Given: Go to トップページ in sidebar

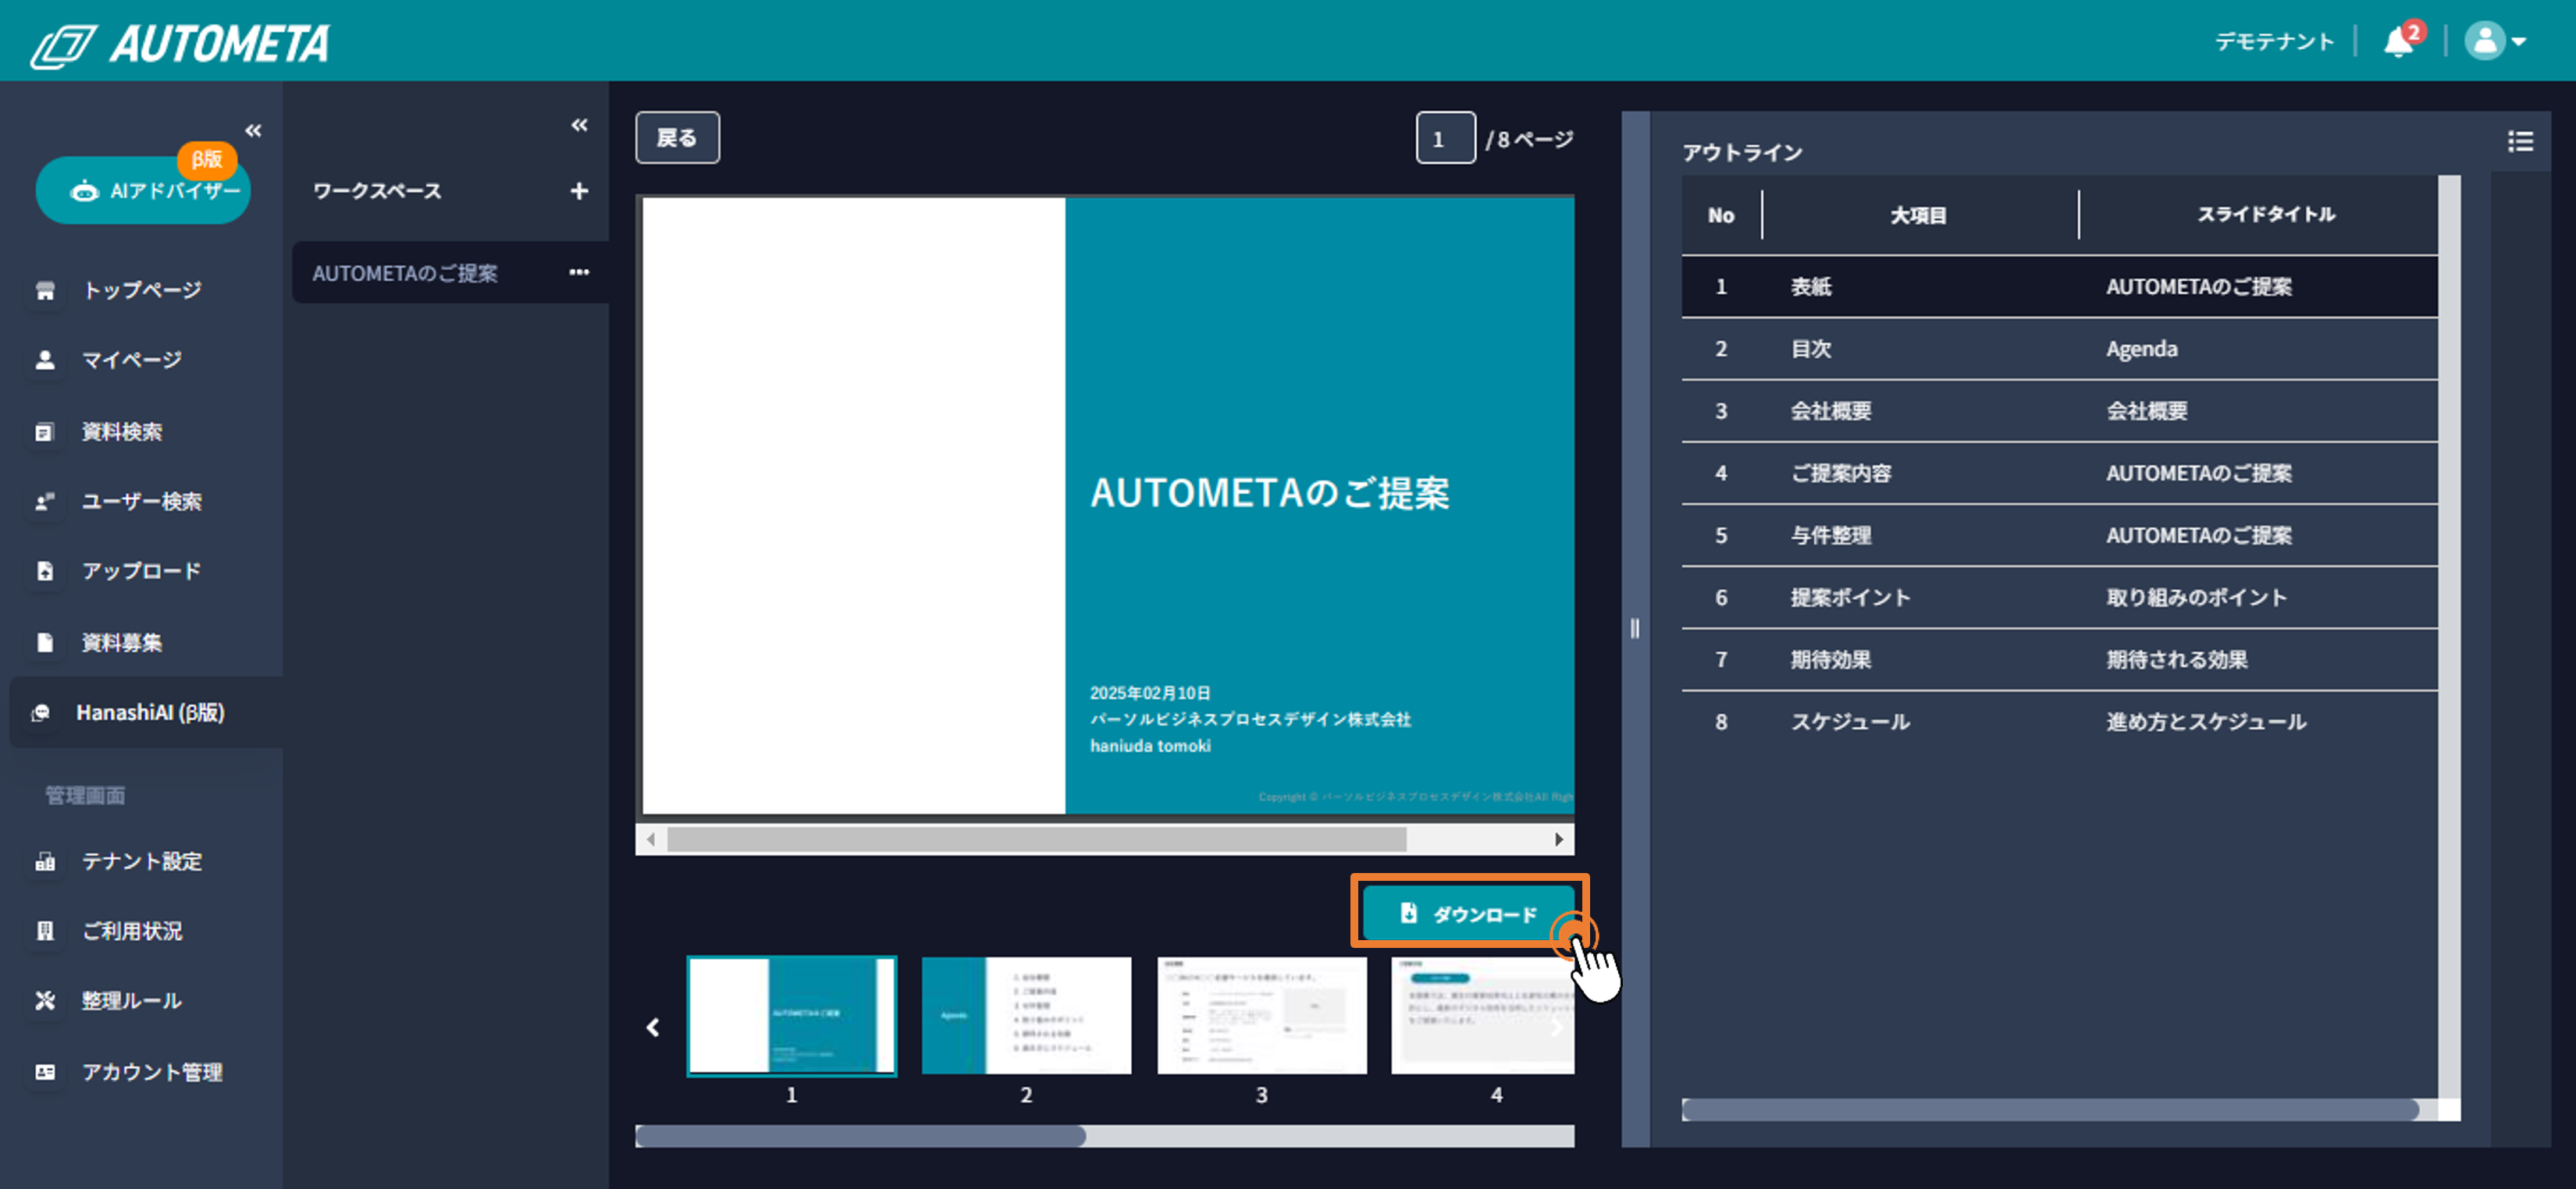Looking at the screenshot, I should [x=143, y=289].
